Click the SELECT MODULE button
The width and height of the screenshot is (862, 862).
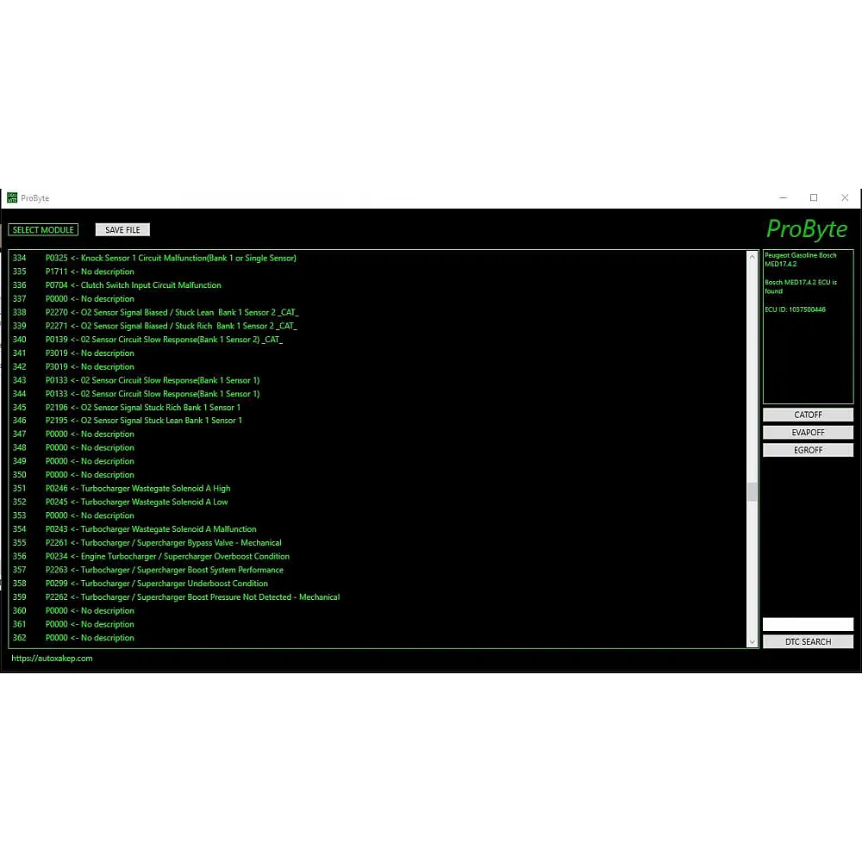(x=43, y=230)
